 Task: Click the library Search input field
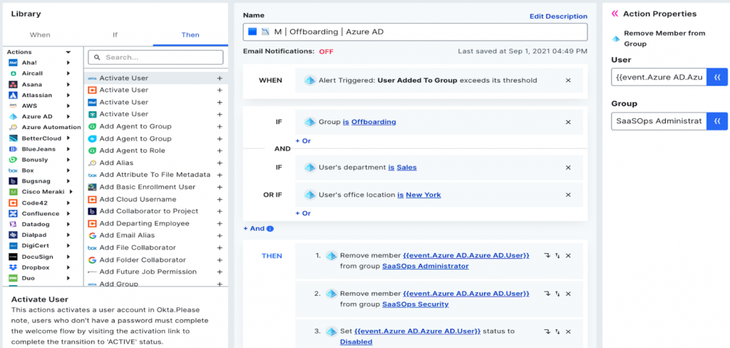157,57
